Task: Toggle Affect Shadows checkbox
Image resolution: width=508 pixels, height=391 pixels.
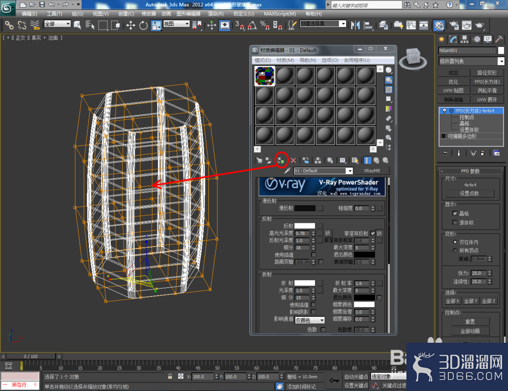Action: pyautogui.click(x=313, y=312)
